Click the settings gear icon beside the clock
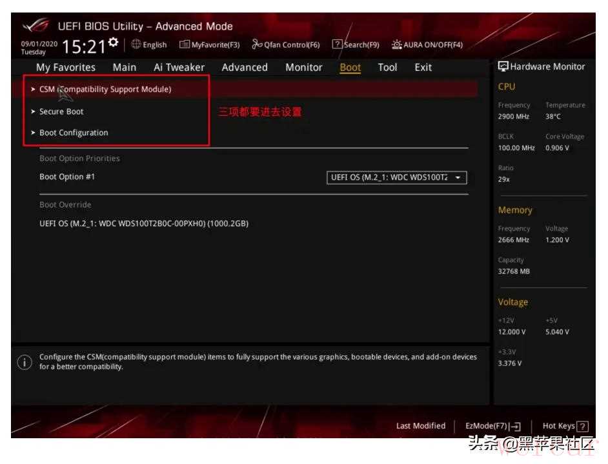Viewport: 608px width, 464px height. [x=114, y=43]
